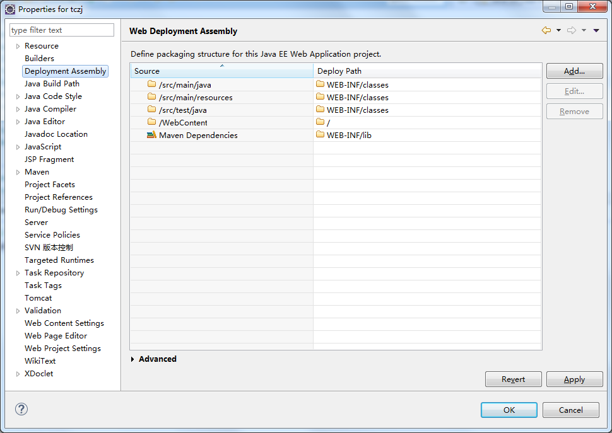
Task: Open forward history dropdown arrow
Action: [584, 30]
